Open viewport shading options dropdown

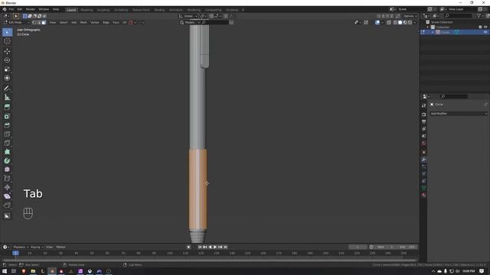coord(415,22)
